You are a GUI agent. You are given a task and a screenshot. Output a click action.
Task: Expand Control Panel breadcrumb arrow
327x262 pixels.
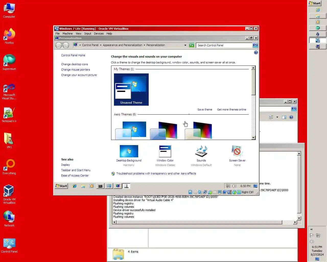pos(100,45)
